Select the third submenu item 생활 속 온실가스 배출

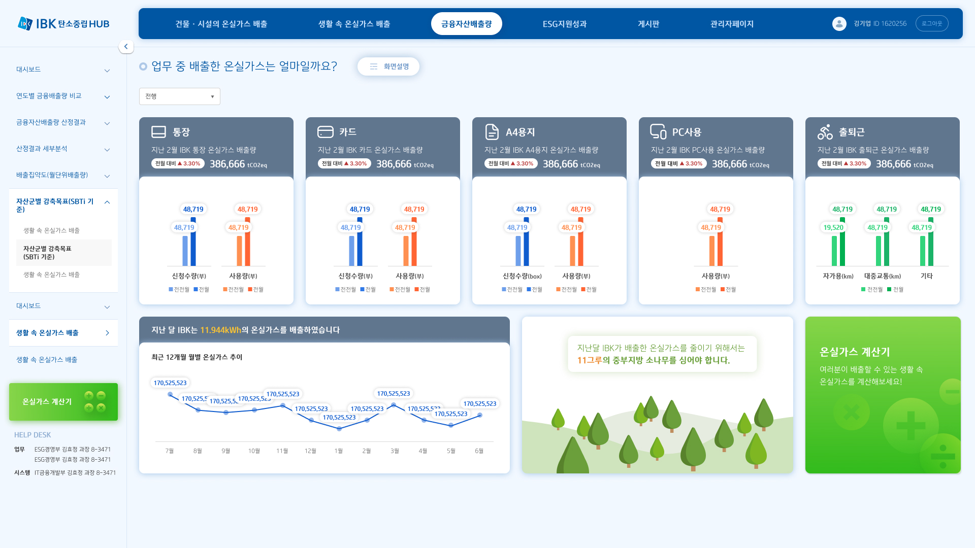pos(51,275)
